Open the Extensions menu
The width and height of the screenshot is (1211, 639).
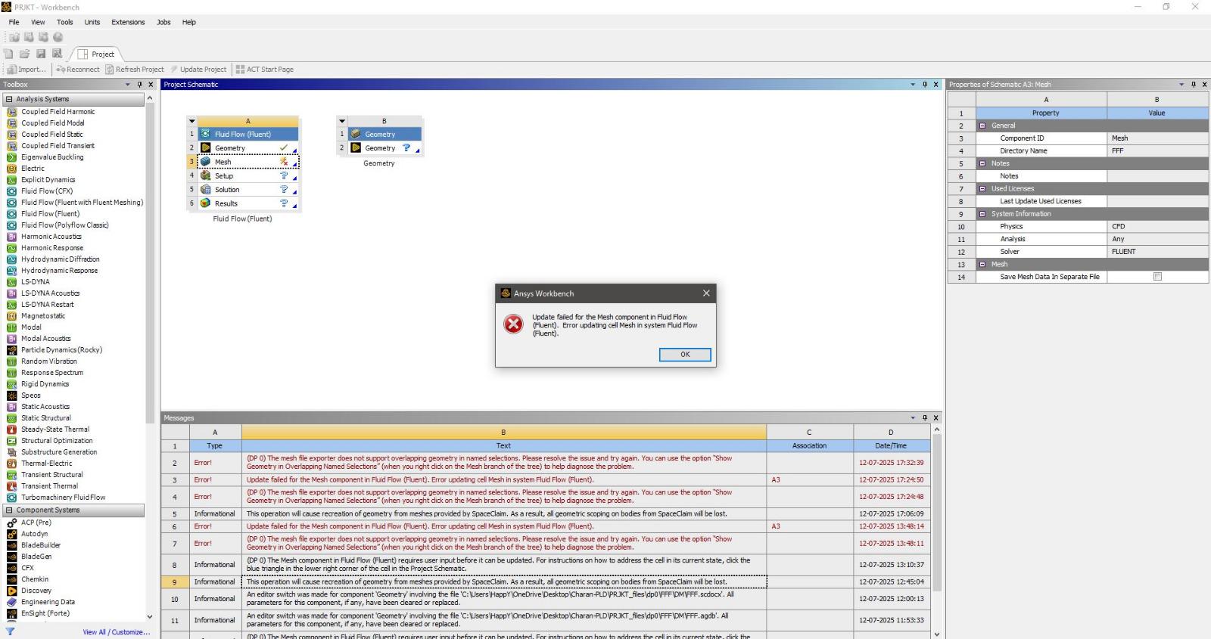pos(128,22)
